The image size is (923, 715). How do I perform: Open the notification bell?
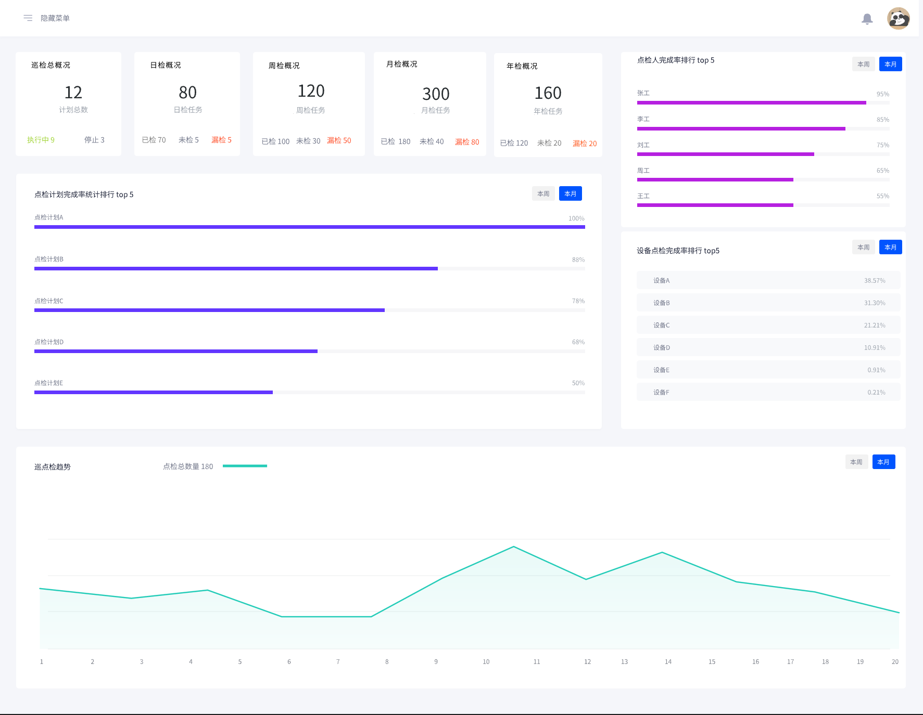click(867, 19)
